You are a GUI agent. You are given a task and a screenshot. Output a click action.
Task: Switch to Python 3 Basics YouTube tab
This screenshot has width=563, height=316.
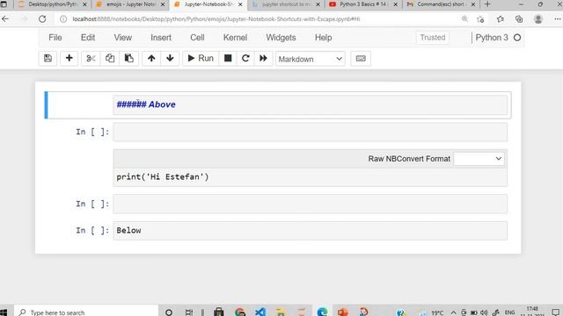(362, 4)
